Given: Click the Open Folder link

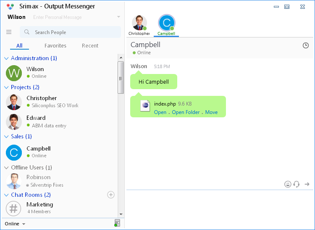Looking at the screenshot, I should click(x=186, y=112).
